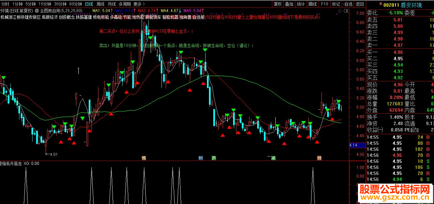
Task: Click the 标记 mark button
Action: click(336, 4)
